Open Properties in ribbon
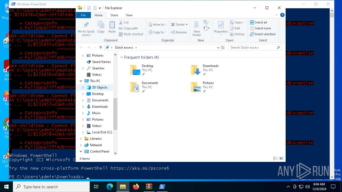 (221, 27)
